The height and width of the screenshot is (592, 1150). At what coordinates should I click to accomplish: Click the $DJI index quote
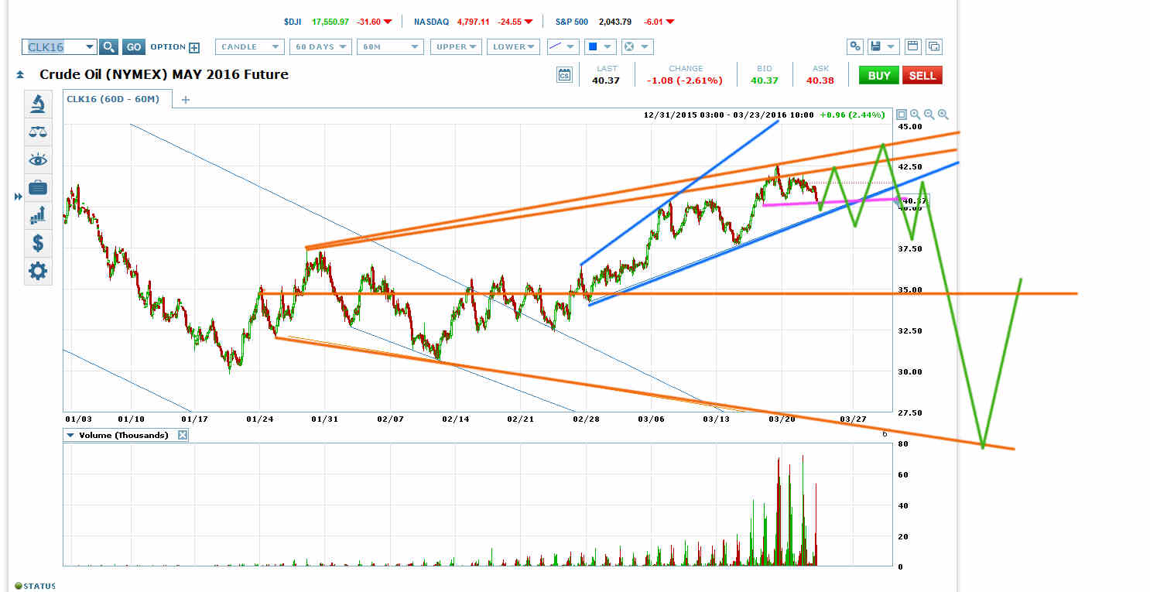click(338, 22)
